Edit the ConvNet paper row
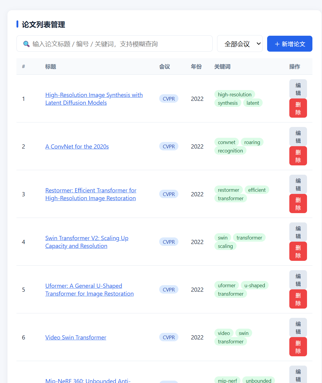Viewport: 322px width, 383px height. pyautogui.click(x=298, y=137)
